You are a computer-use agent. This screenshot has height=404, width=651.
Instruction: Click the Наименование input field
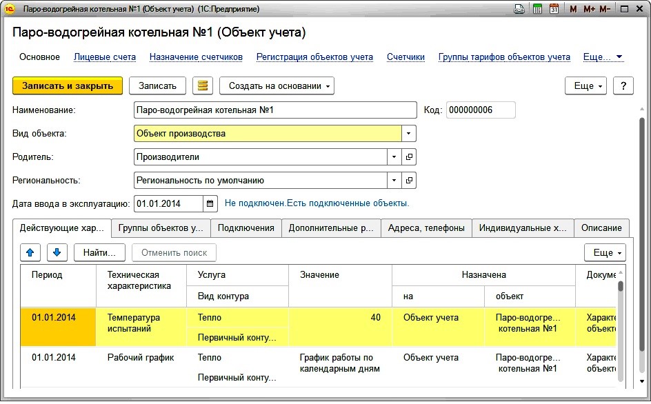(x=274, y=110)
